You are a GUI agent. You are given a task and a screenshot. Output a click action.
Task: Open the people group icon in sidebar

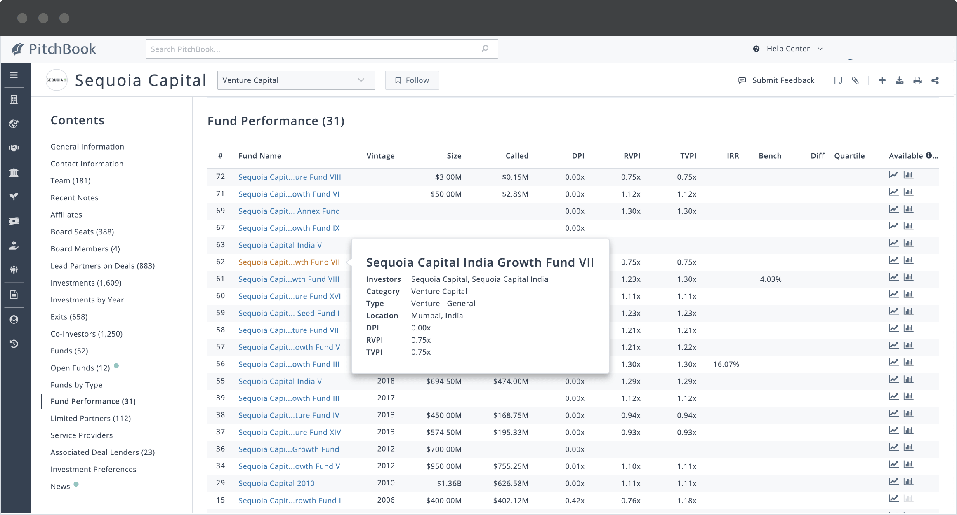coord(14,269)
